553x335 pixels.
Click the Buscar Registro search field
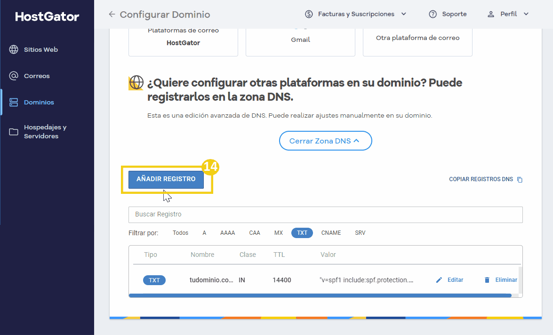tap(326, 215)
